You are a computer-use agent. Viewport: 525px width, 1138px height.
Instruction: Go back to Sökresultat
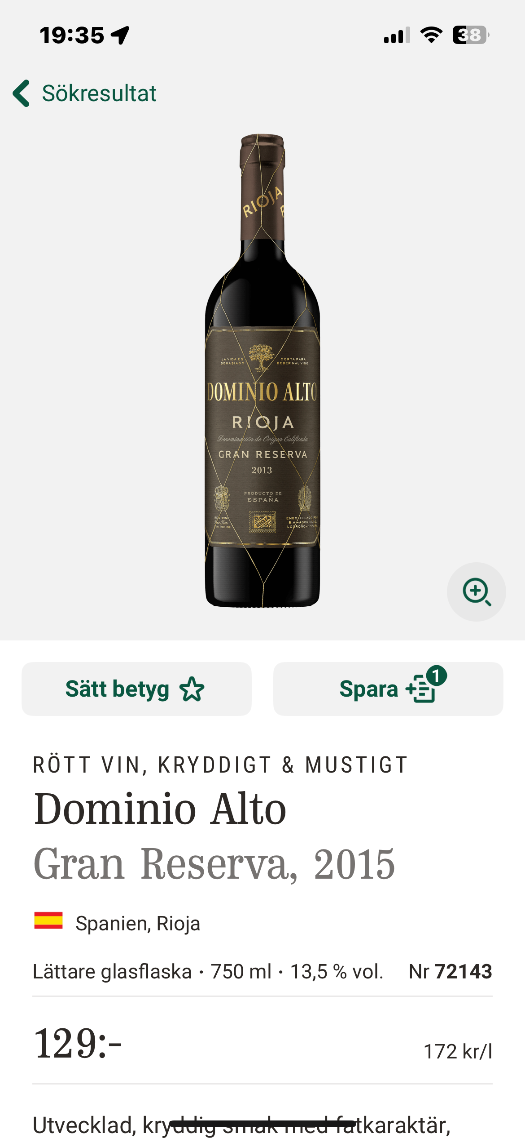99,93
